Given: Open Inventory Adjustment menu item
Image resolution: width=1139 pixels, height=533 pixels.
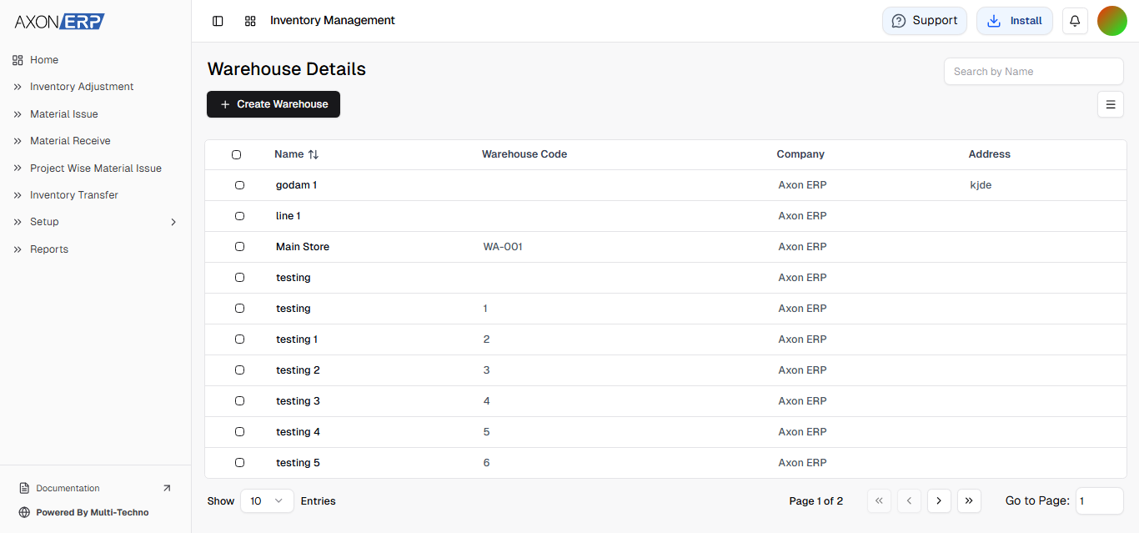Looking at the screenshot, I should (x=82, y=87).
